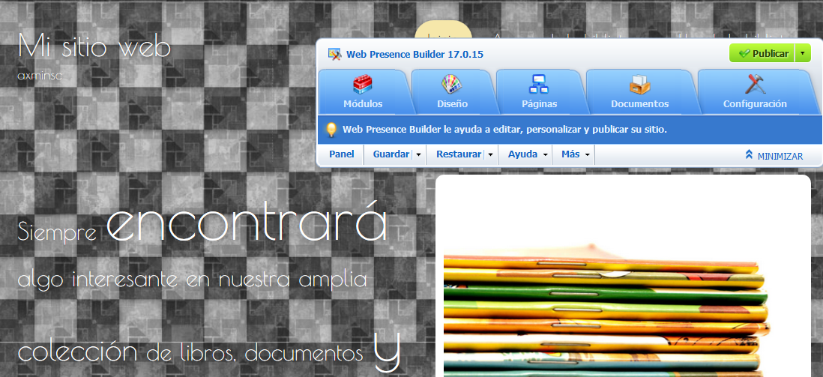Select the stacked magazines image
This screenshot has width=823, height=377.
606,307
